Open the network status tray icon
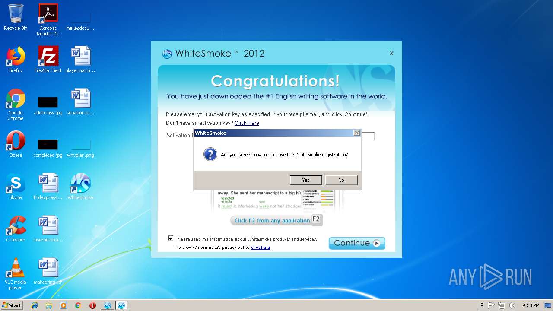 pyautogui.click(x=502, y=305)
